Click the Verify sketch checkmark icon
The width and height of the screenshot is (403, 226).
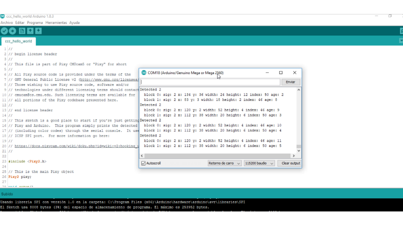coord(4,31)
